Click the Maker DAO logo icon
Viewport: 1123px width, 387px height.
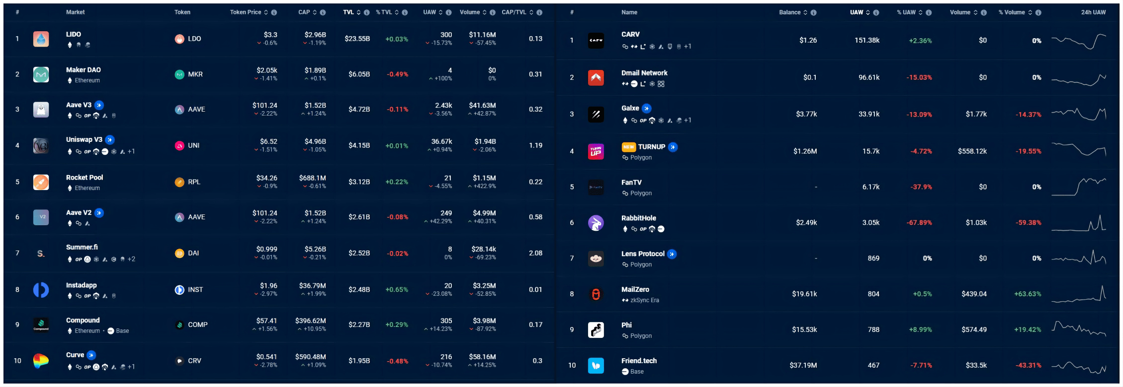coord(41,74)
